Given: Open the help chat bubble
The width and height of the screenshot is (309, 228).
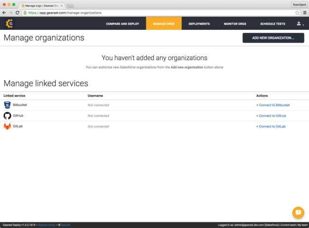Looking at the screenshot, I should 298,212.
